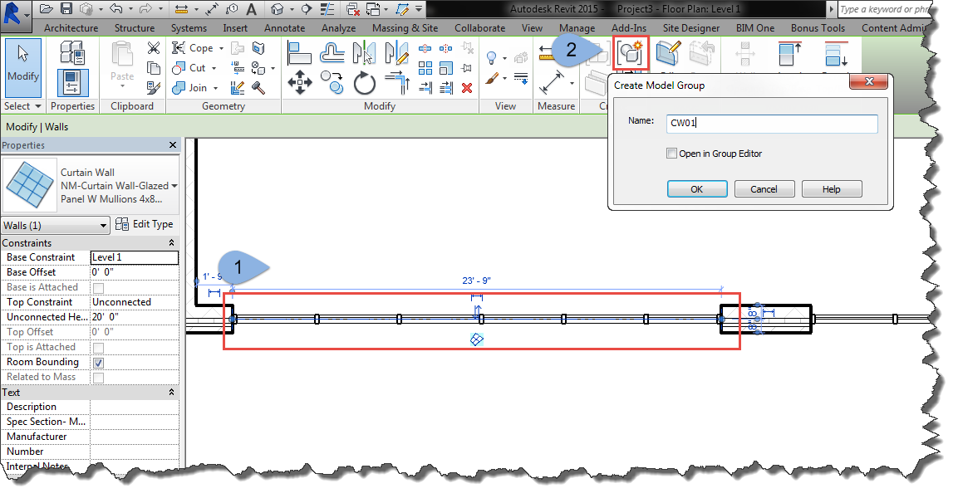Open Edit Type for the curtain wall
This screenshot has height=498, width=958.
(x=146, y=223)
